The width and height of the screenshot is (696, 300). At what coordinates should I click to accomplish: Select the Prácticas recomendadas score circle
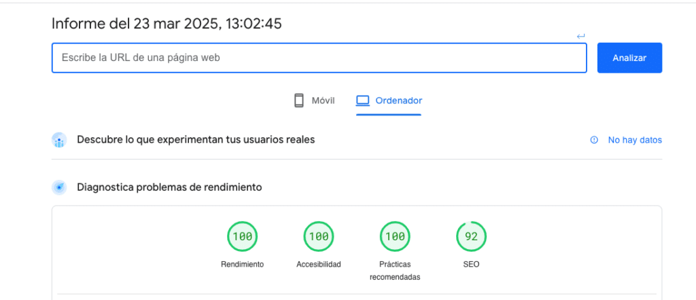click(395, 237)
